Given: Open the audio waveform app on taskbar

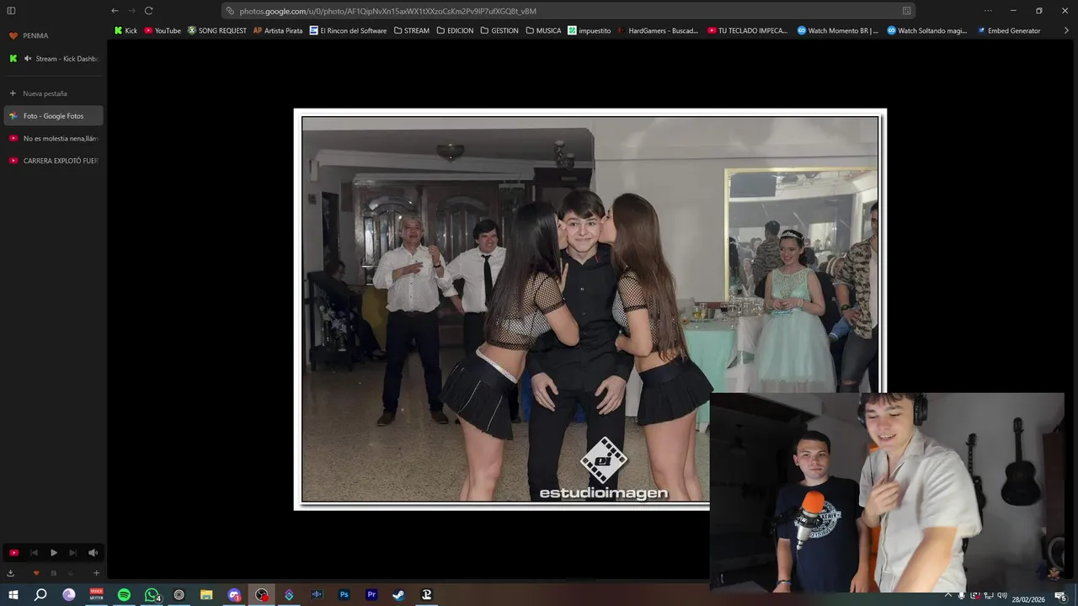Looking at the screenshot, I should point(317,595).
